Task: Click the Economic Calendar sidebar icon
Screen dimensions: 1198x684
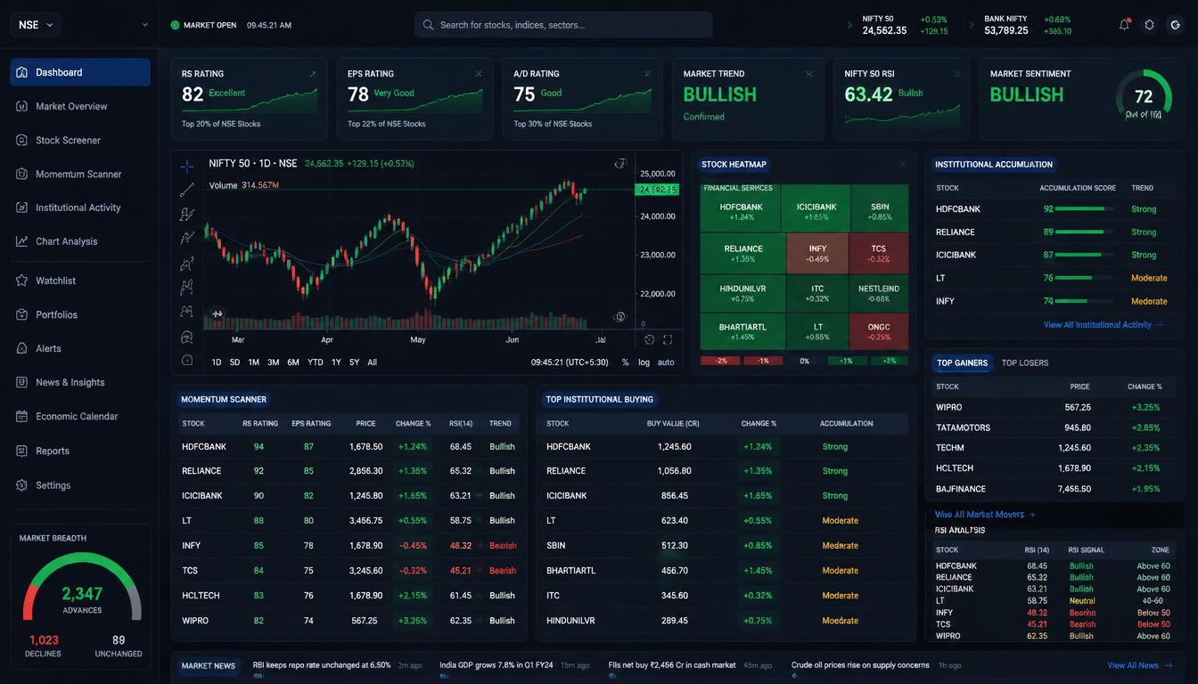Action: [22, 416]
